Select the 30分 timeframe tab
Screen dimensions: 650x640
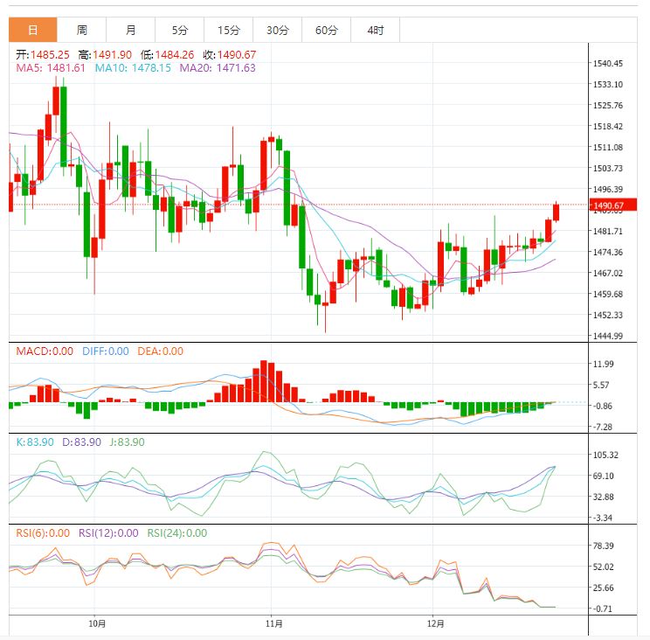coord(278,30)
